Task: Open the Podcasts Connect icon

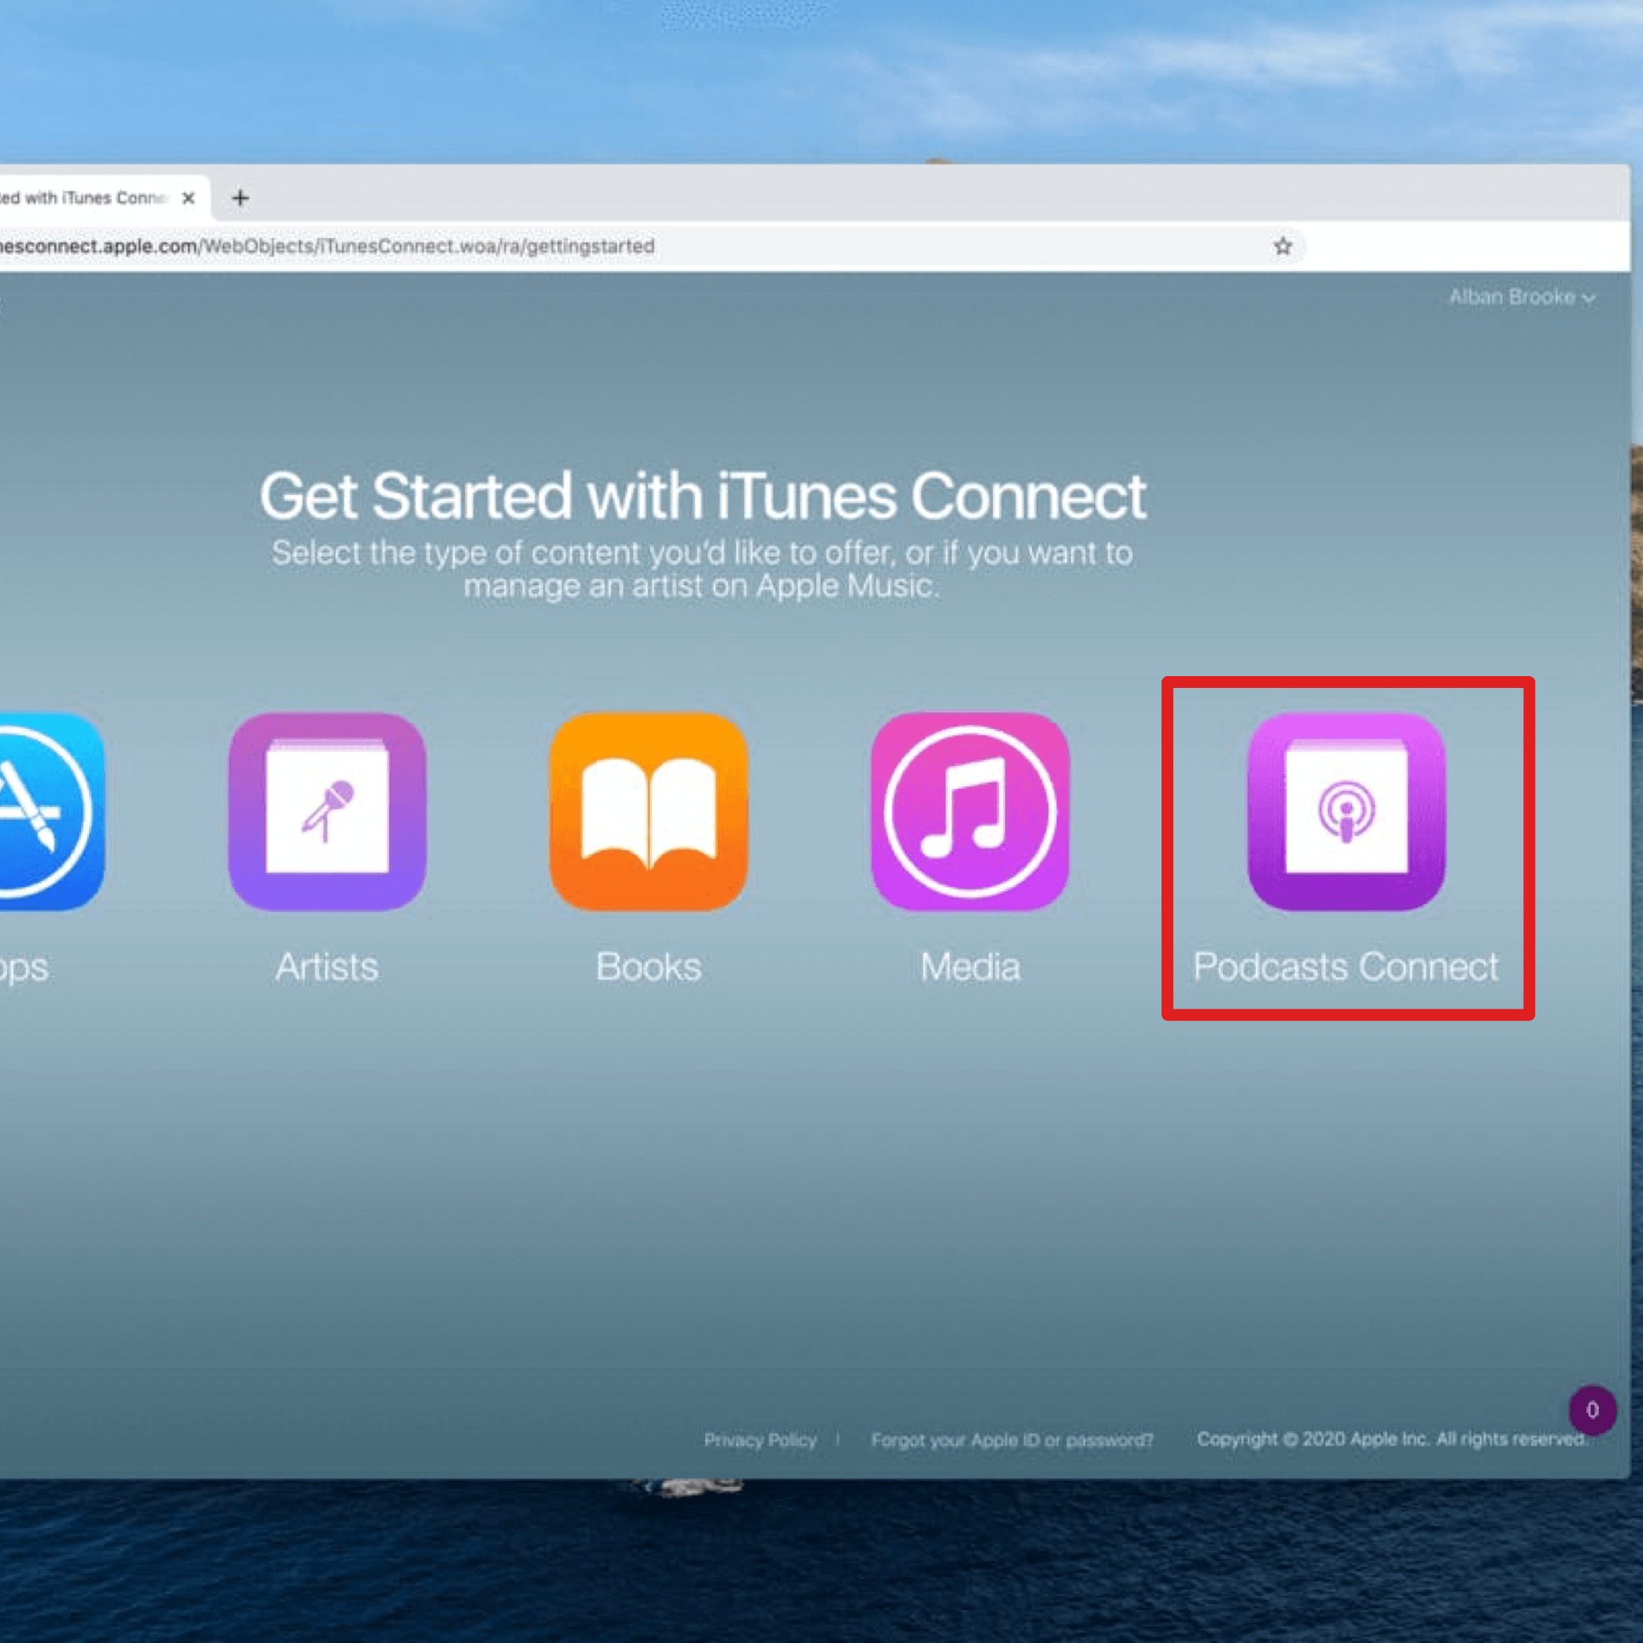Action: coord(1346,812)
